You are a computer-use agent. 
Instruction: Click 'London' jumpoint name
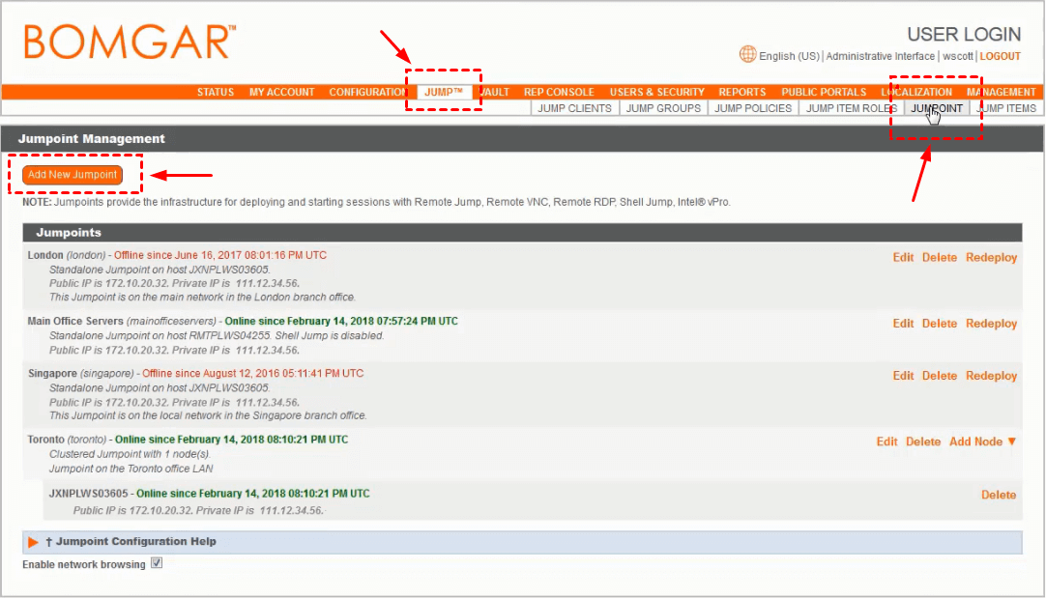(x=45, y=255)
